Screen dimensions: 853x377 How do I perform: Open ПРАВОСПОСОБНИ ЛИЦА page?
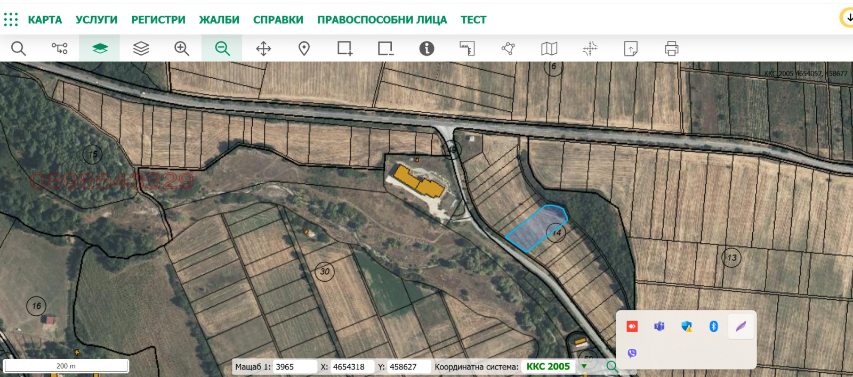pos(382,20)
